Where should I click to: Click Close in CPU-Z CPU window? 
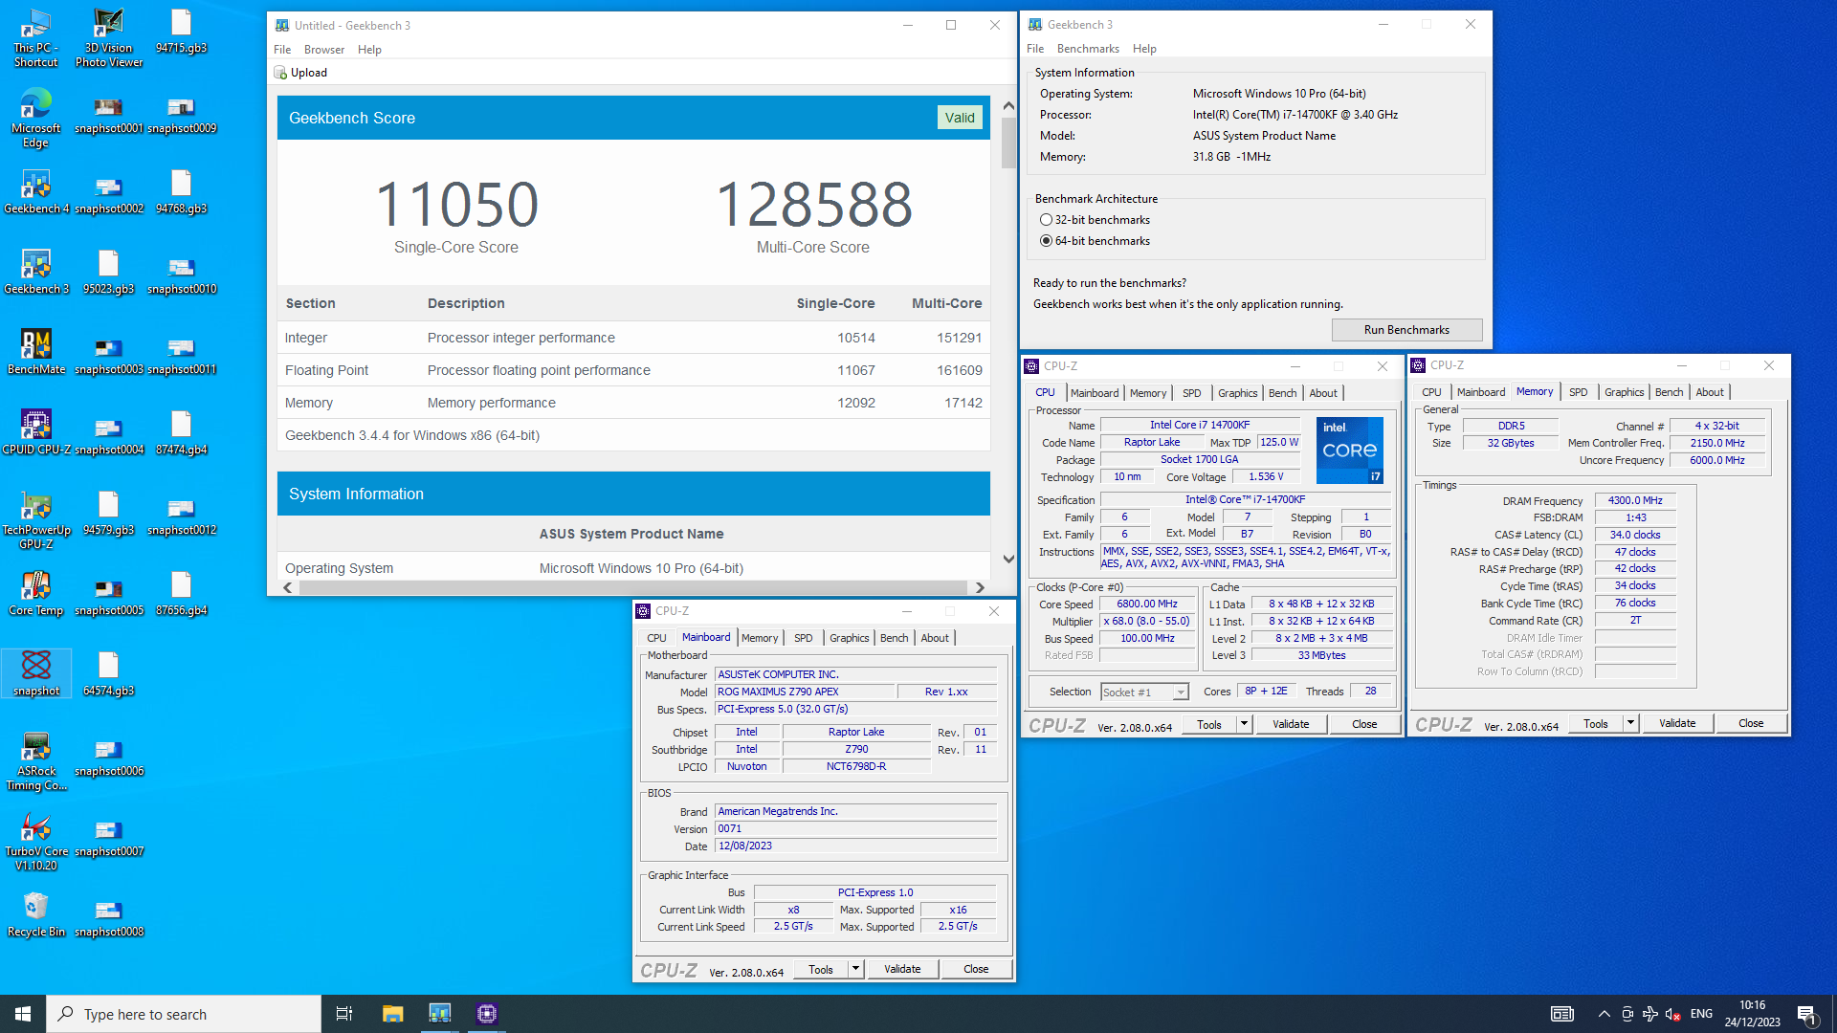1364,724
